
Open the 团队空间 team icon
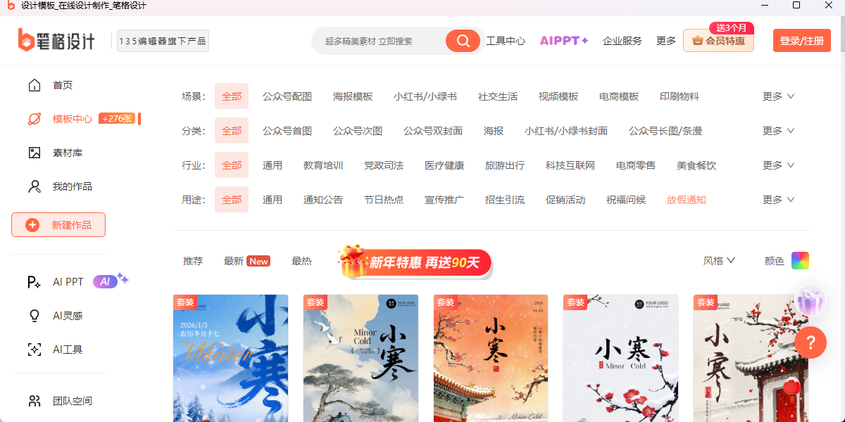(34, 401)
